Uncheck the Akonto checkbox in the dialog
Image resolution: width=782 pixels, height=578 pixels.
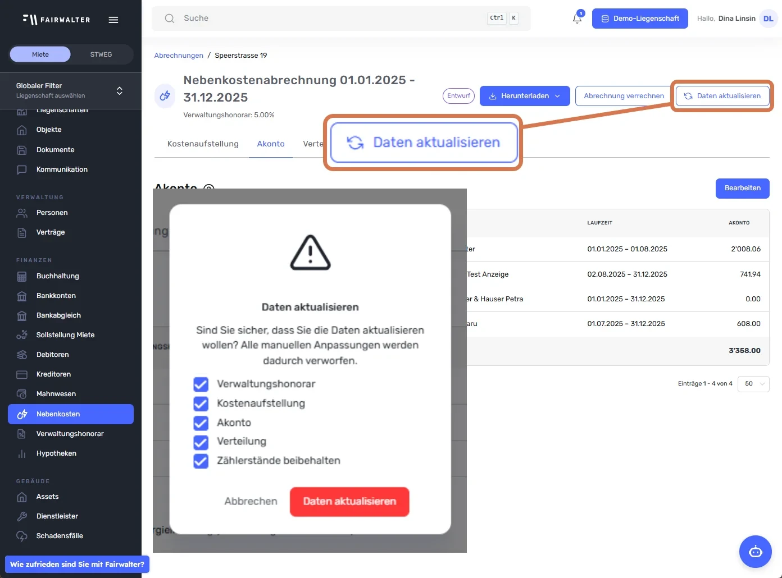(201, 423)
